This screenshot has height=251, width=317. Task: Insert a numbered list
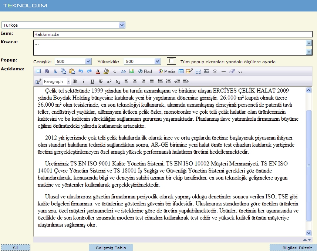(x=160, y=81)
